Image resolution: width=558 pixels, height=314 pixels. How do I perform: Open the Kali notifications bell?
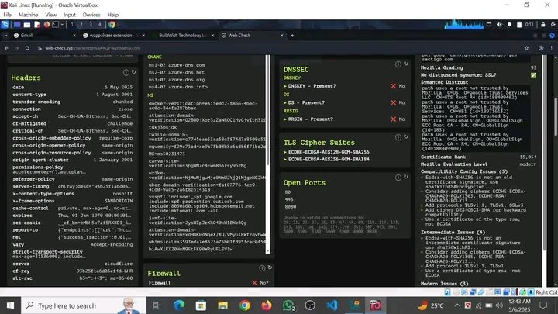click(x=509, y=25)
